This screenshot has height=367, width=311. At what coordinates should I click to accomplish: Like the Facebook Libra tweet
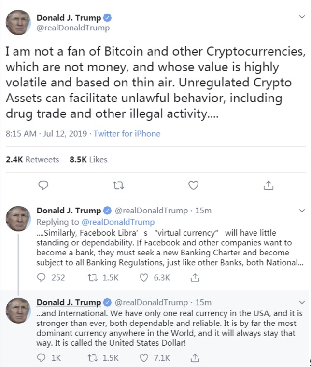pyautogui.click(x=144, y=278)
